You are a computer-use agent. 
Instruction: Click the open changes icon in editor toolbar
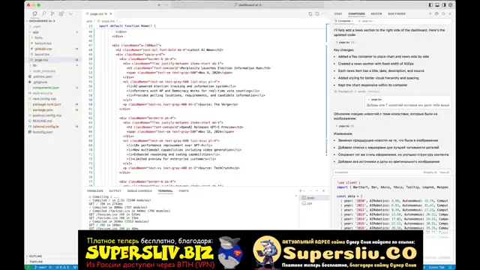(310, 13)
